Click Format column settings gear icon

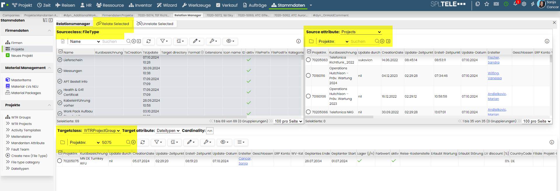pos(202,52)
